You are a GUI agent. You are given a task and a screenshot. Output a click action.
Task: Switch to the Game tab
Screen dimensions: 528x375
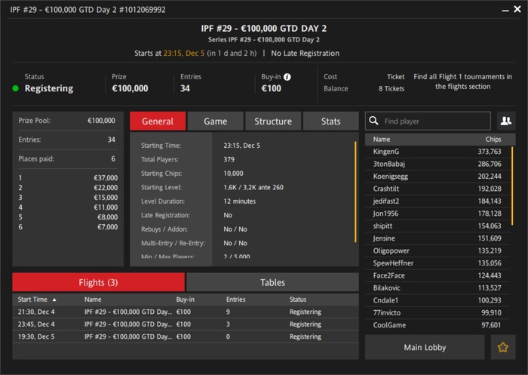tap(215, 121)
